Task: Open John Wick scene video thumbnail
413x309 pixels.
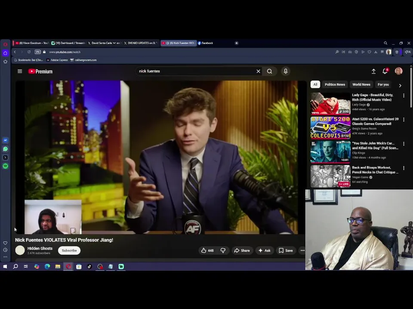Action: coord(330,152)
